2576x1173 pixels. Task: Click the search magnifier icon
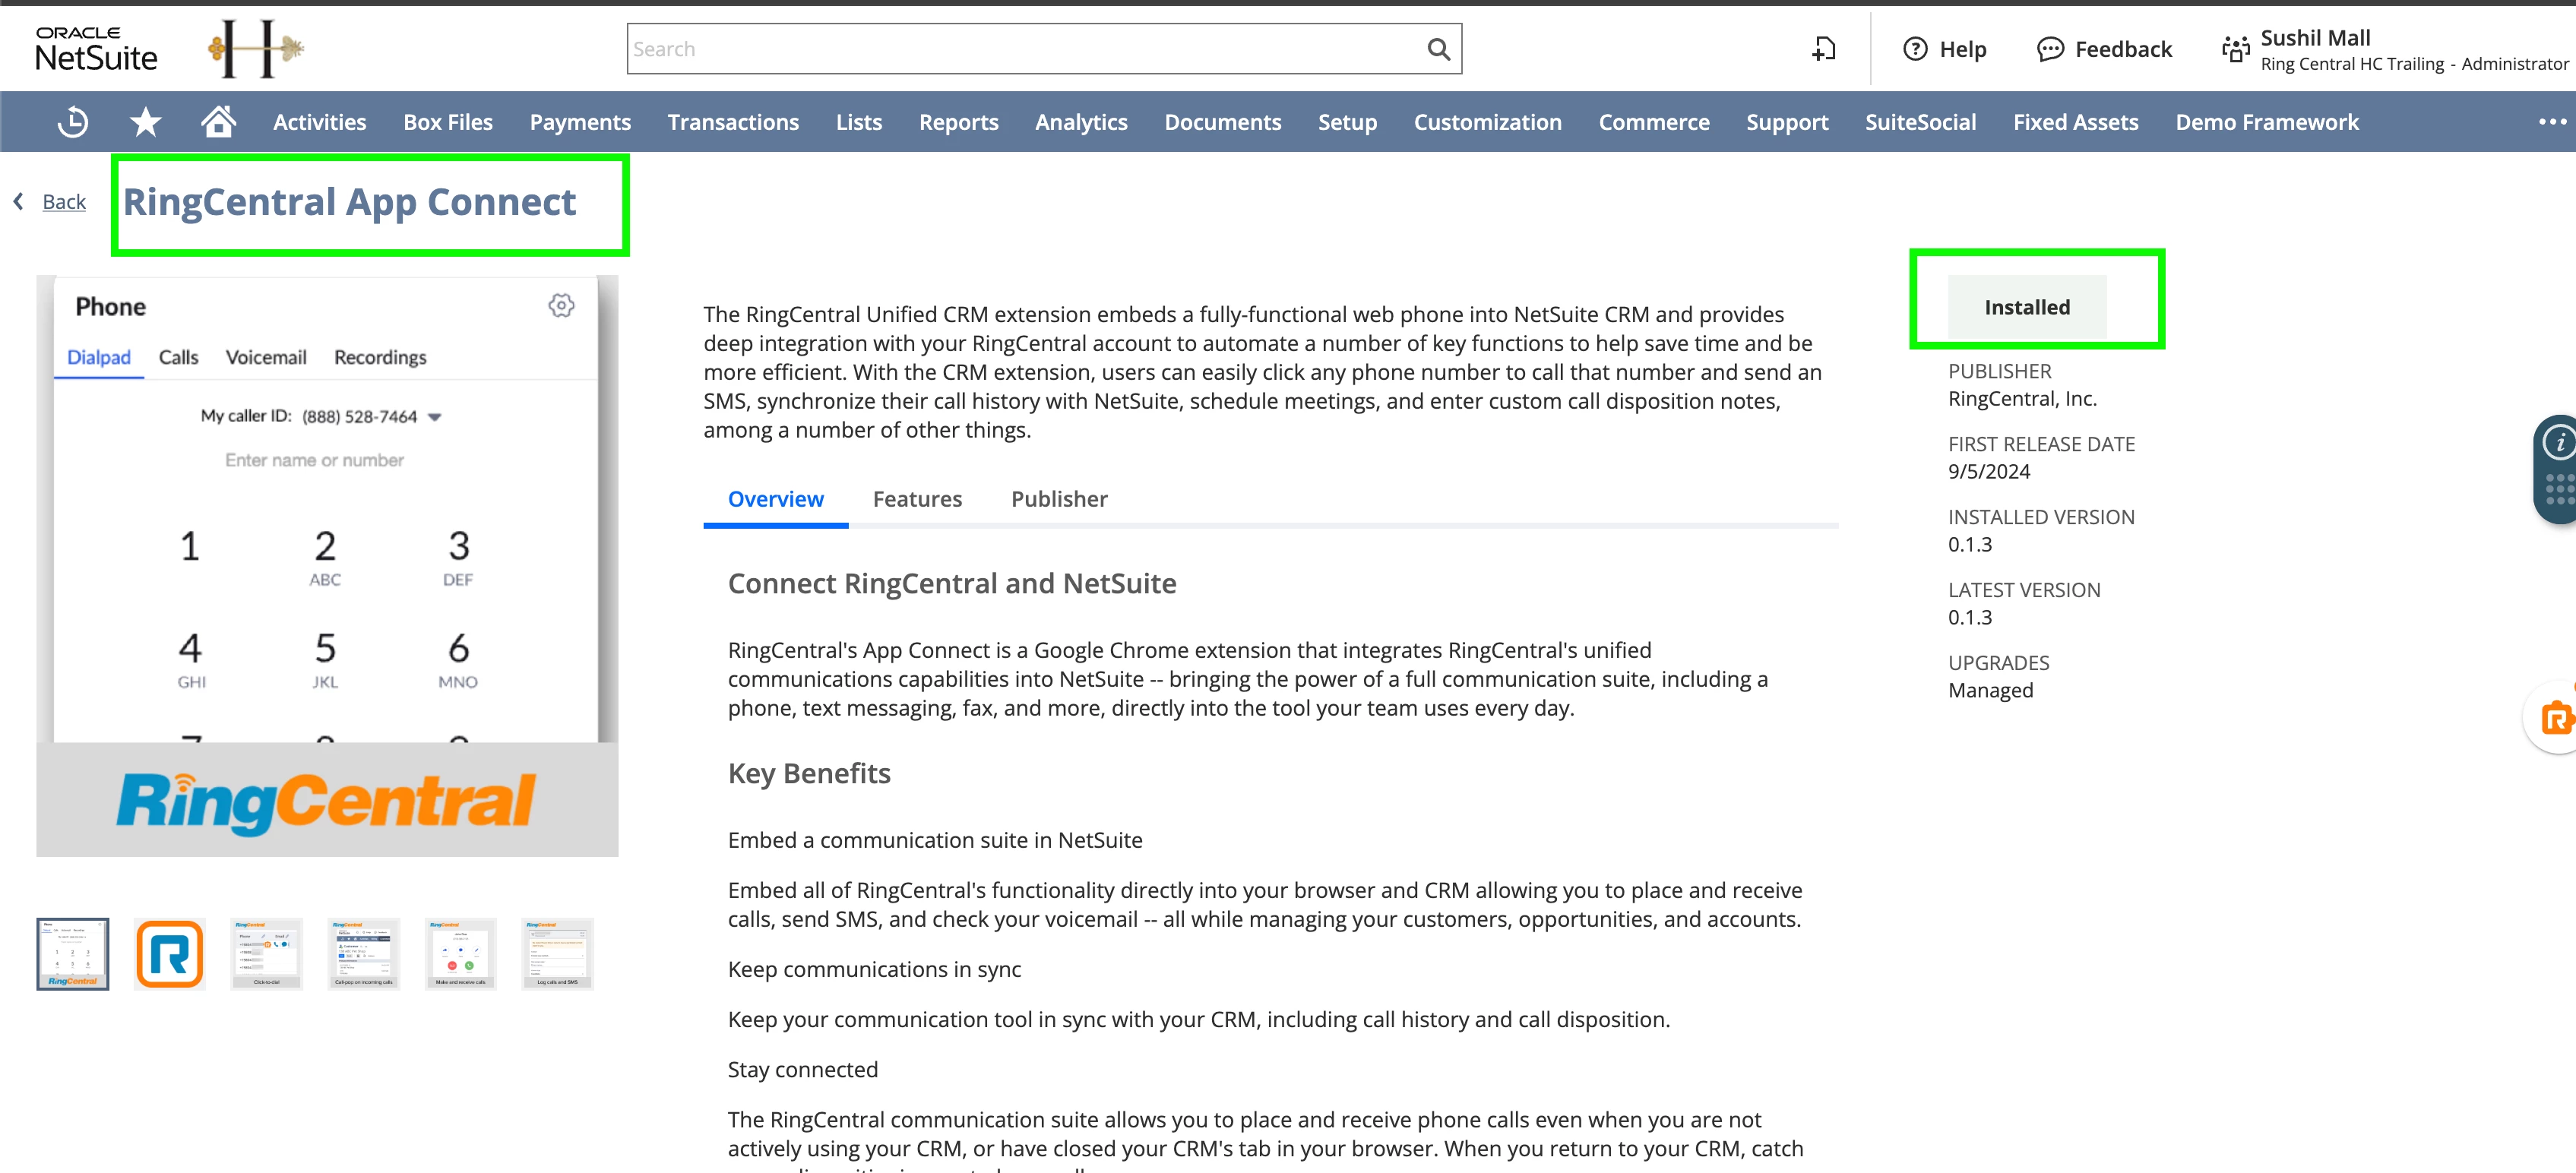click(x=1438, y=49)
